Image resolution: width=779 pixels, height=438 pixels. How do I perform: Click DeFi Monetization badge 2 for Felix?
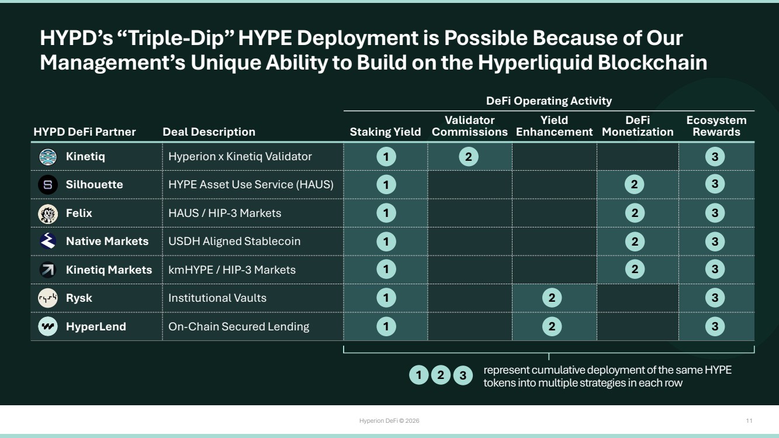click(x=635, y=213)
